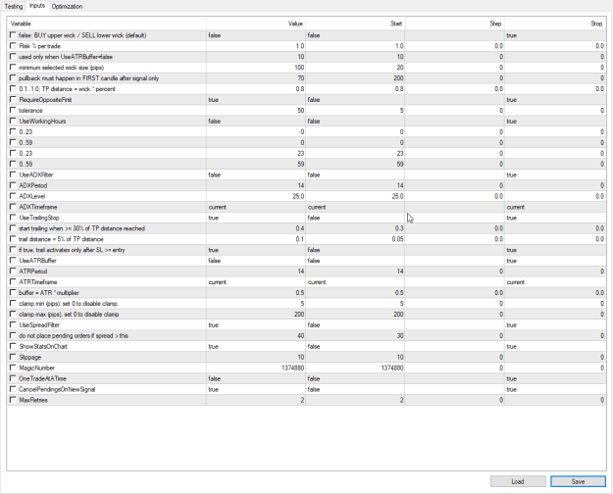Click the ShowStatsOnChart Start cell 'false'

pyautogui.click(x=355, y=347)
